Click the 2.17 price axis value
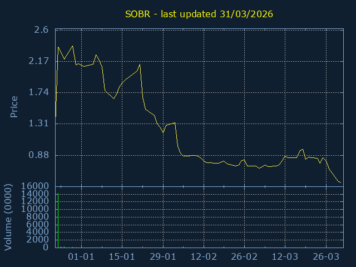This screenshot has height=267, width=356. [x=38, y=61]
